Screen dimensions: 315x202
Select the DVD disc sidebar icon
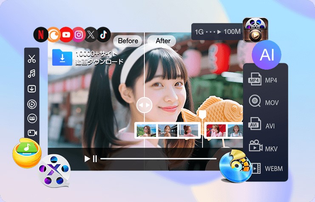point(32,118)
